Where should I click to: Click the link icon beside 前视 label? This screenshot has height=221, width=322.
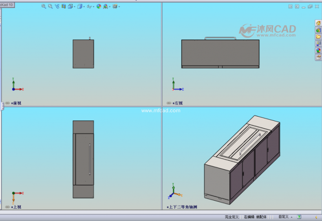click(x=7, y=103)
